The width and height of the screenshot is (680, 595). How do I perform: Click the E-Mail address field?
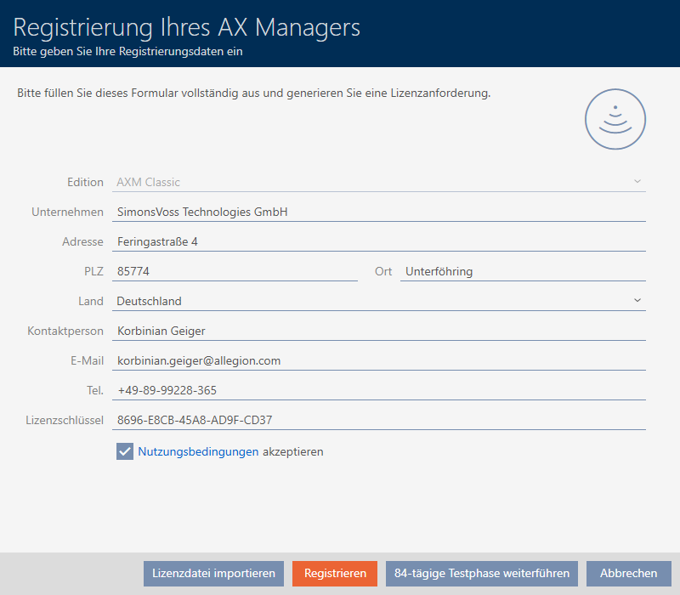378,360
